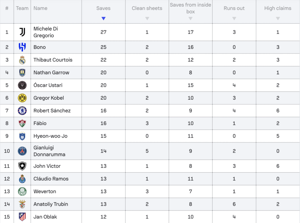Image resolution: width=300 pixels, height=223 pixels.
Task: Click the Borussia Dortmund BVB logo
Action: point(22,98)
